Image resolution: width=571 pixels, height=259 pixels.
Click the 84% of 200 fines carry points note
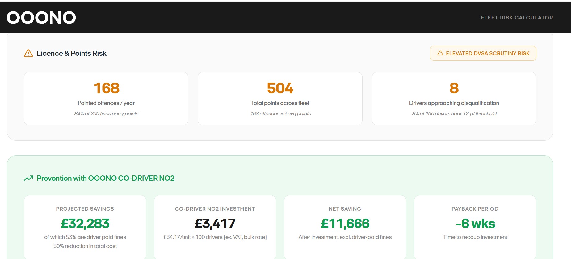pyautogui.click(x=106, y=113)
